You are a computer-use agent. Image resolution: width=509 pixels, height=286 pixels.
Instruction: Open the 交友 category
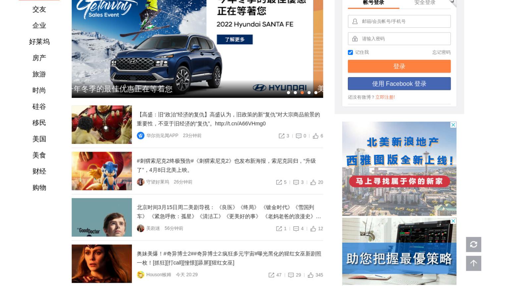coord(39,9)
